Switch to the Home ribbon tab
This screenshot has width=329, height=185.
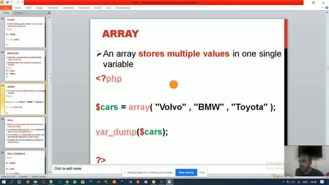[18, 8]
